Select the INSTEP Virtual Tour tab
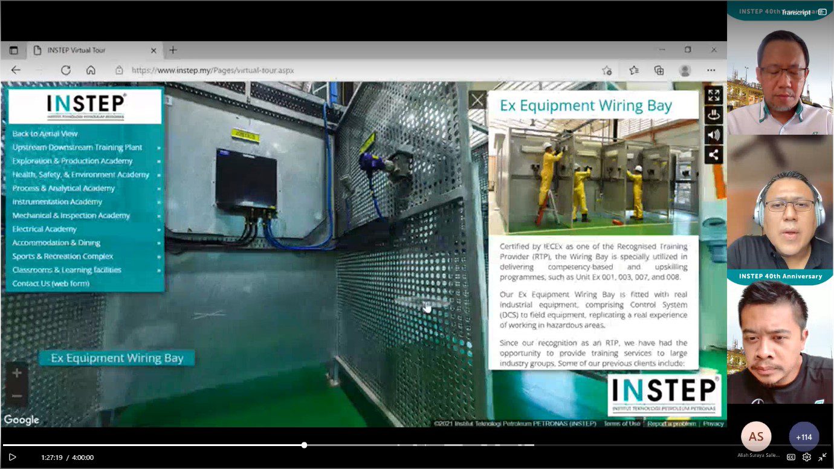 tap(94, 50)
